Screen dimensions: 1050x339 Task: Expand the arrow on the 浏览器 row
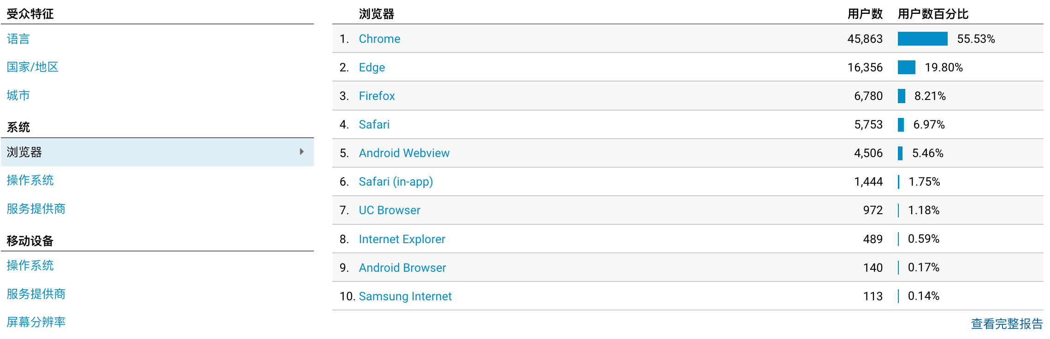click(x=301, y=152)
